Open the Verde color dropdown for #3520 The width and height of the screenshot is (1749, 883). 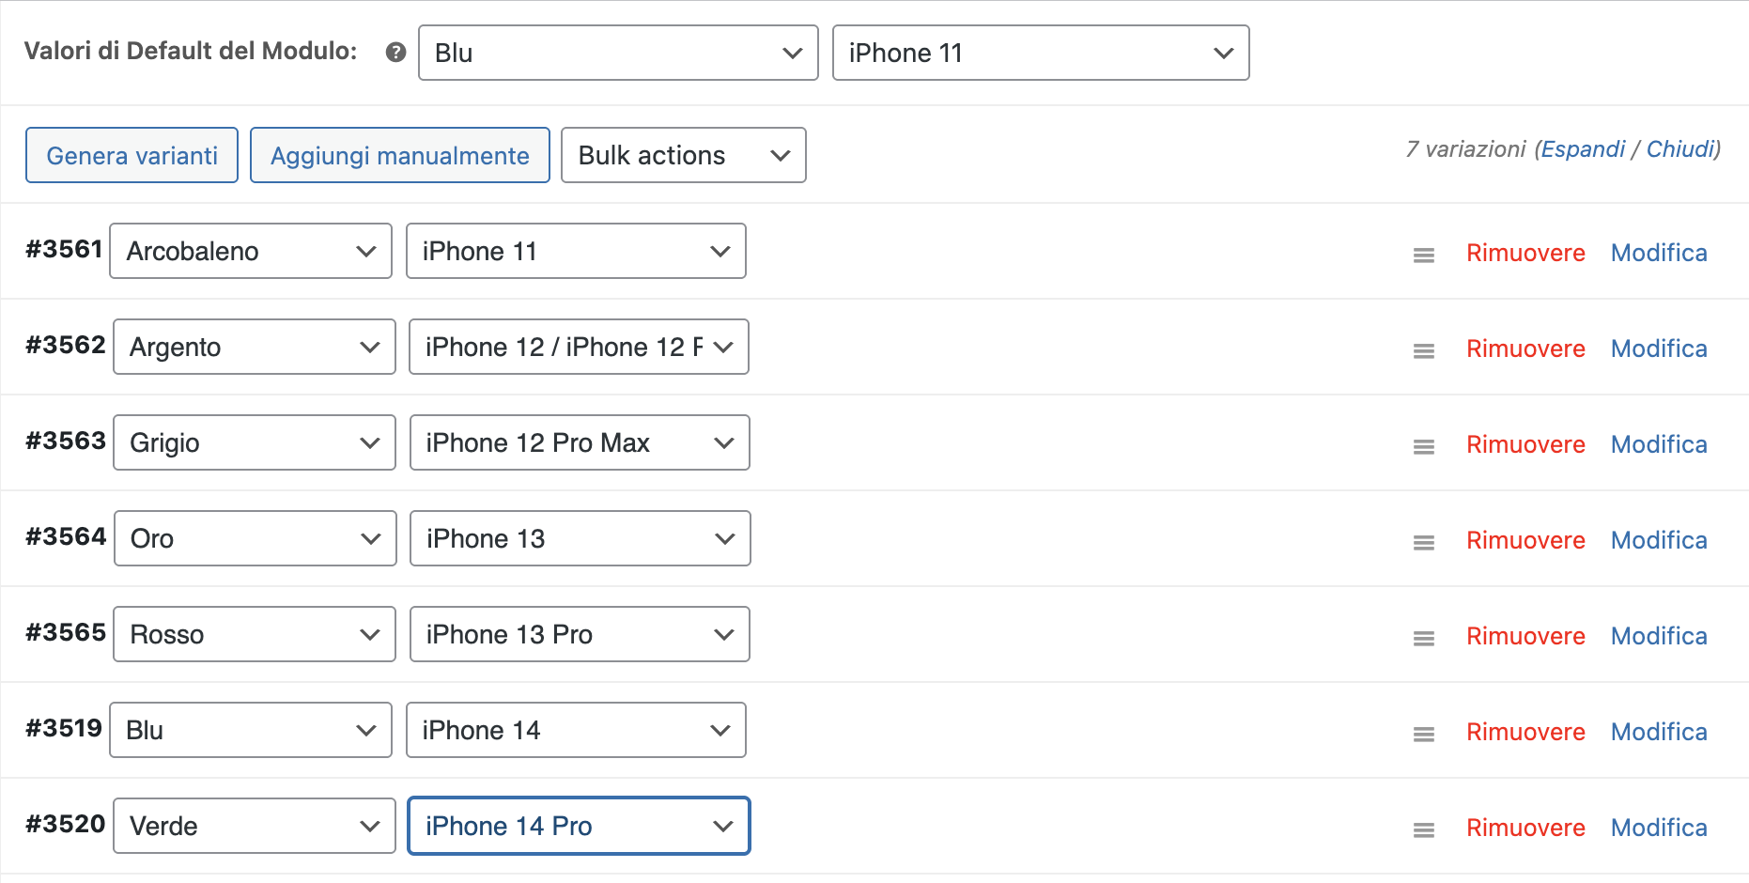click(x=255, y=826)
